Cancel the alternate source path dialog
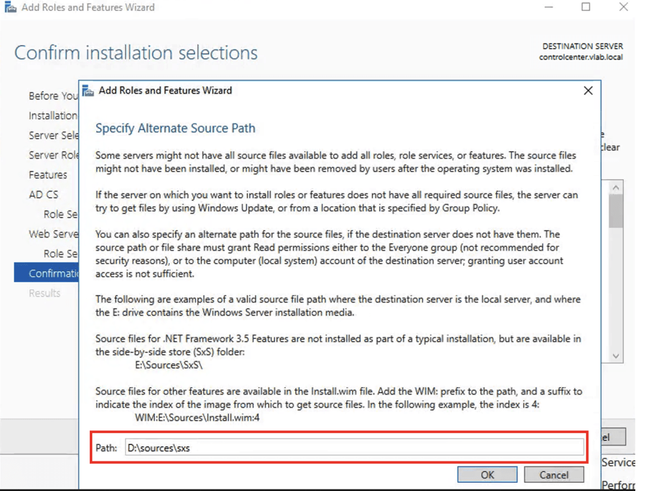Screen dimensions: 646x491 pyautogui.click(x=554, y=475)
